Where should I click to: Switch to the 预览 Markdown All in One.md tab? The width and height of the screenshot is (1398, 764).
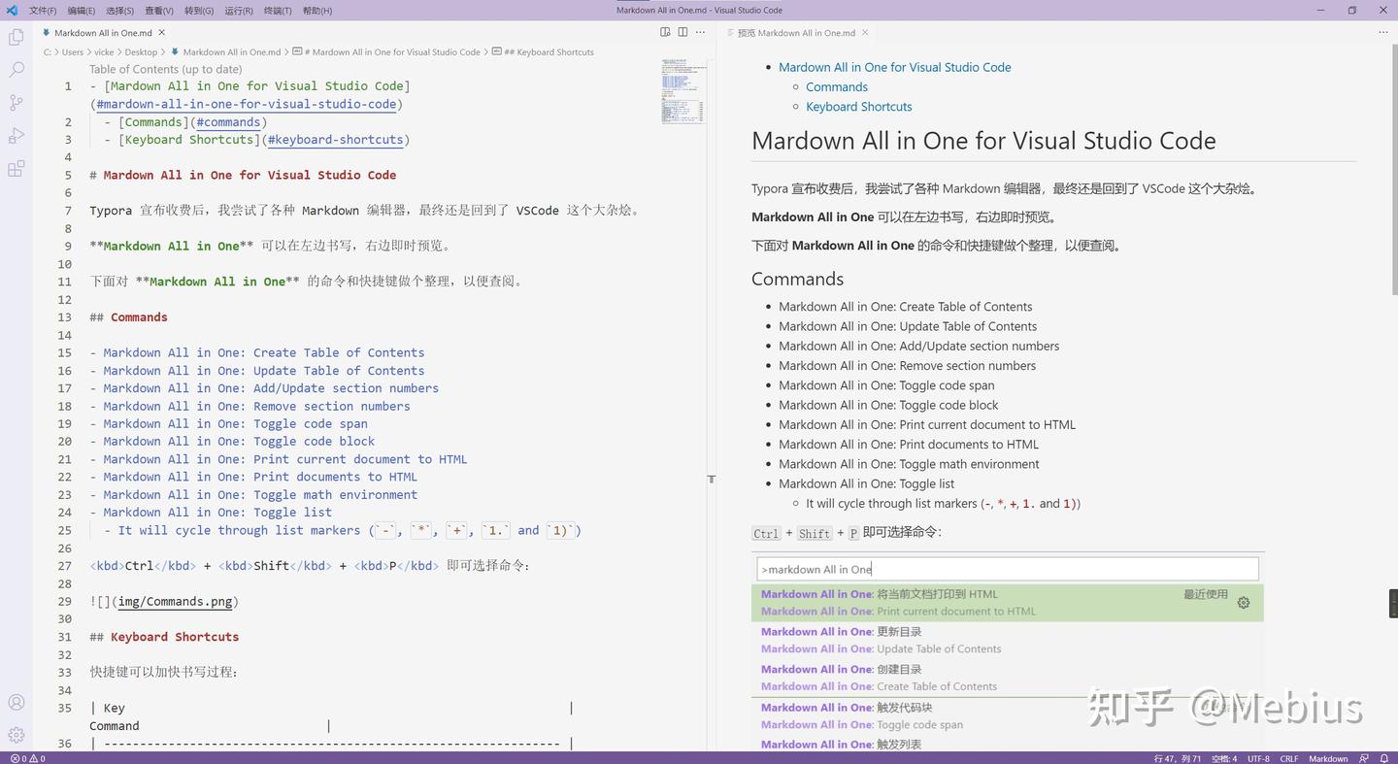tap(796, 32)
